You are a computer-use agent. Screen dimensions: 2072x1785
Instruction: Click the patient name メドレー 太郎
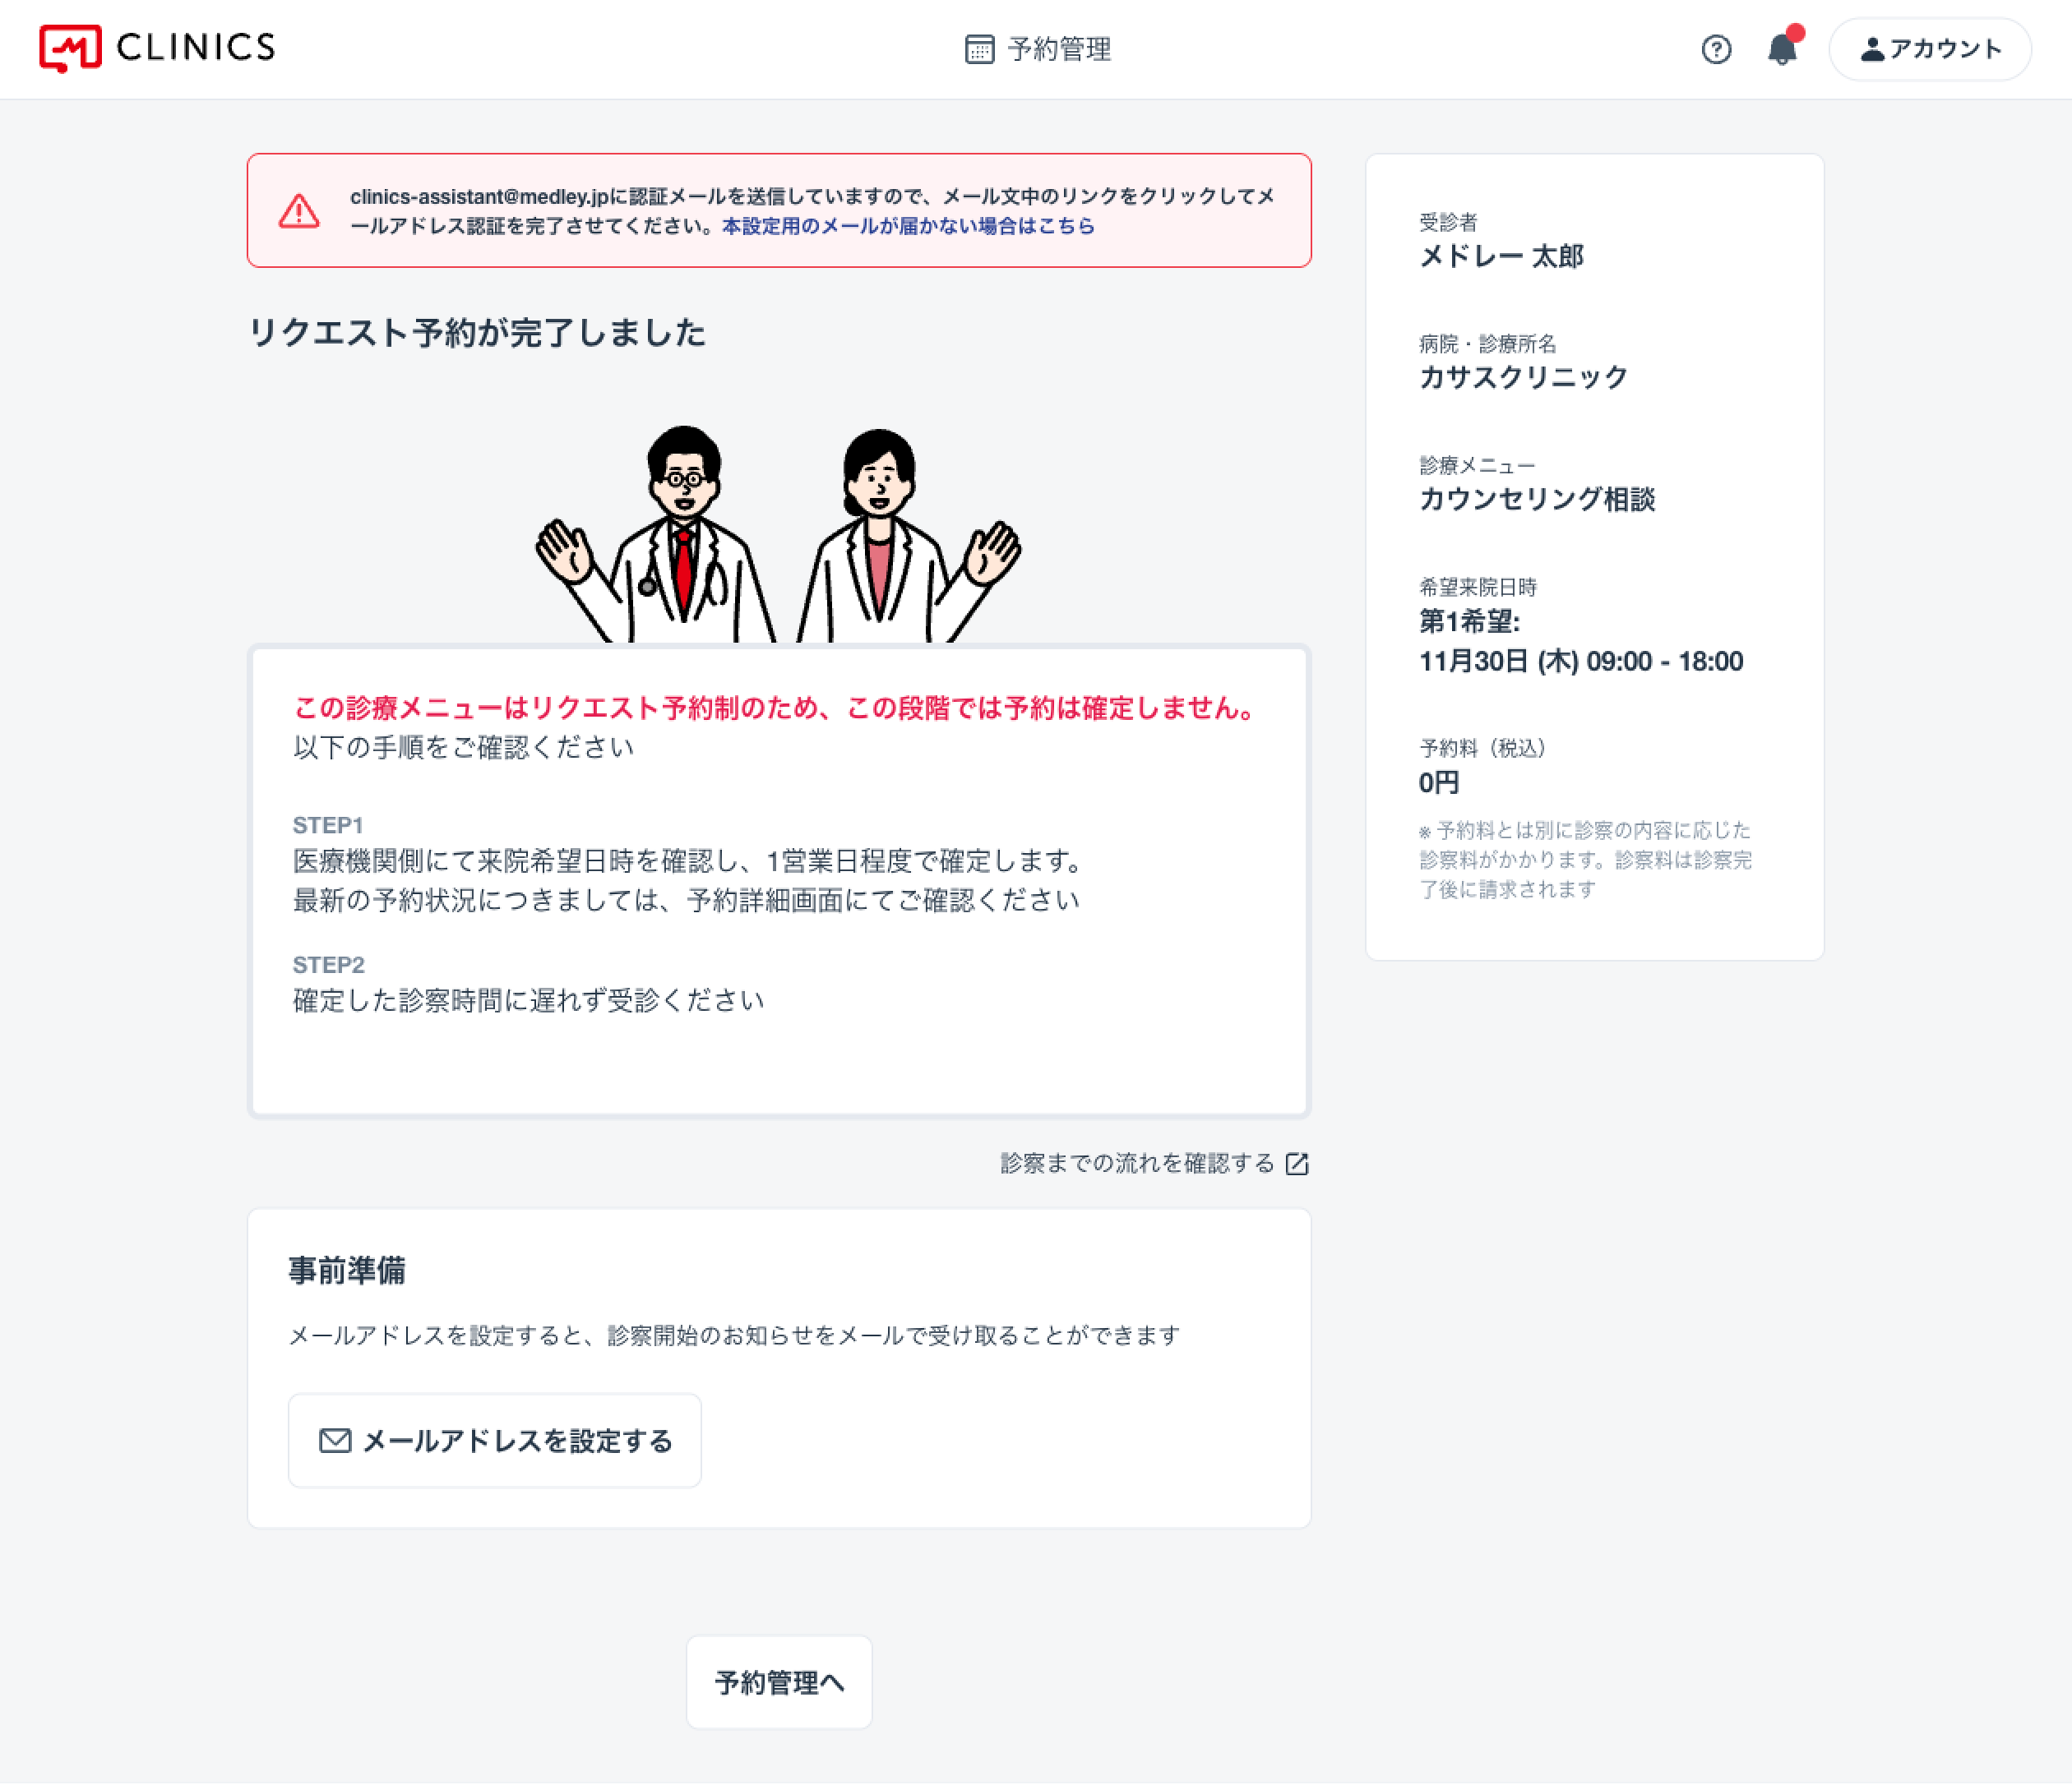click(1502, 257)
